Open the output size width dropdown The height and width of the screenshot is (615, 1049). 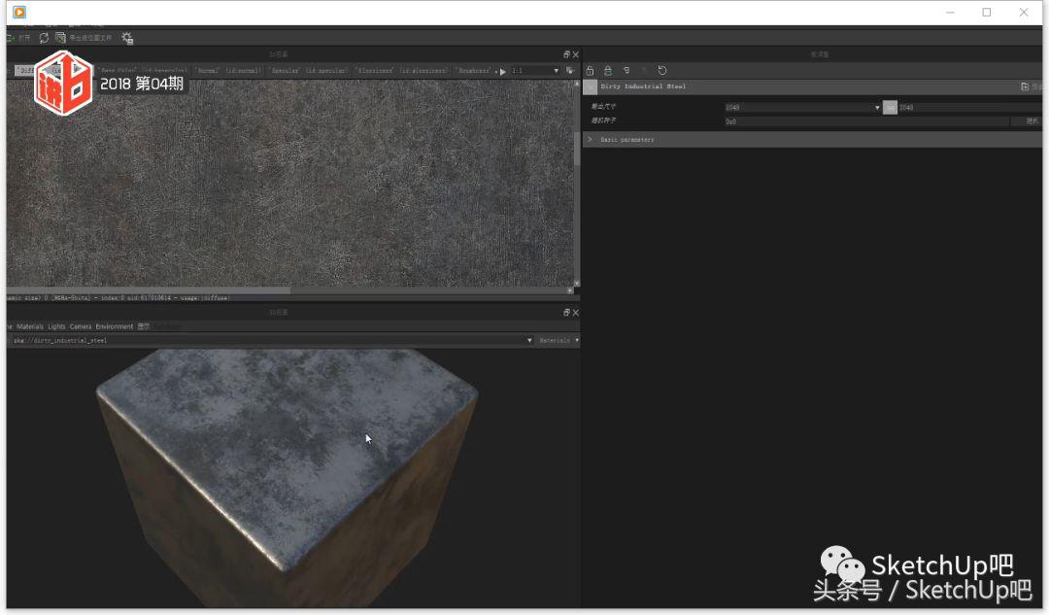tap(877, 108)
